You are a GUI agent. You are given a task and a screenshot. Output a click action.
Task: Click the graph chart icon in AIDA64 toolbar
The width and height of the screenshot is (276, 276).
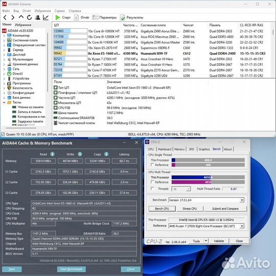point(46,17)
